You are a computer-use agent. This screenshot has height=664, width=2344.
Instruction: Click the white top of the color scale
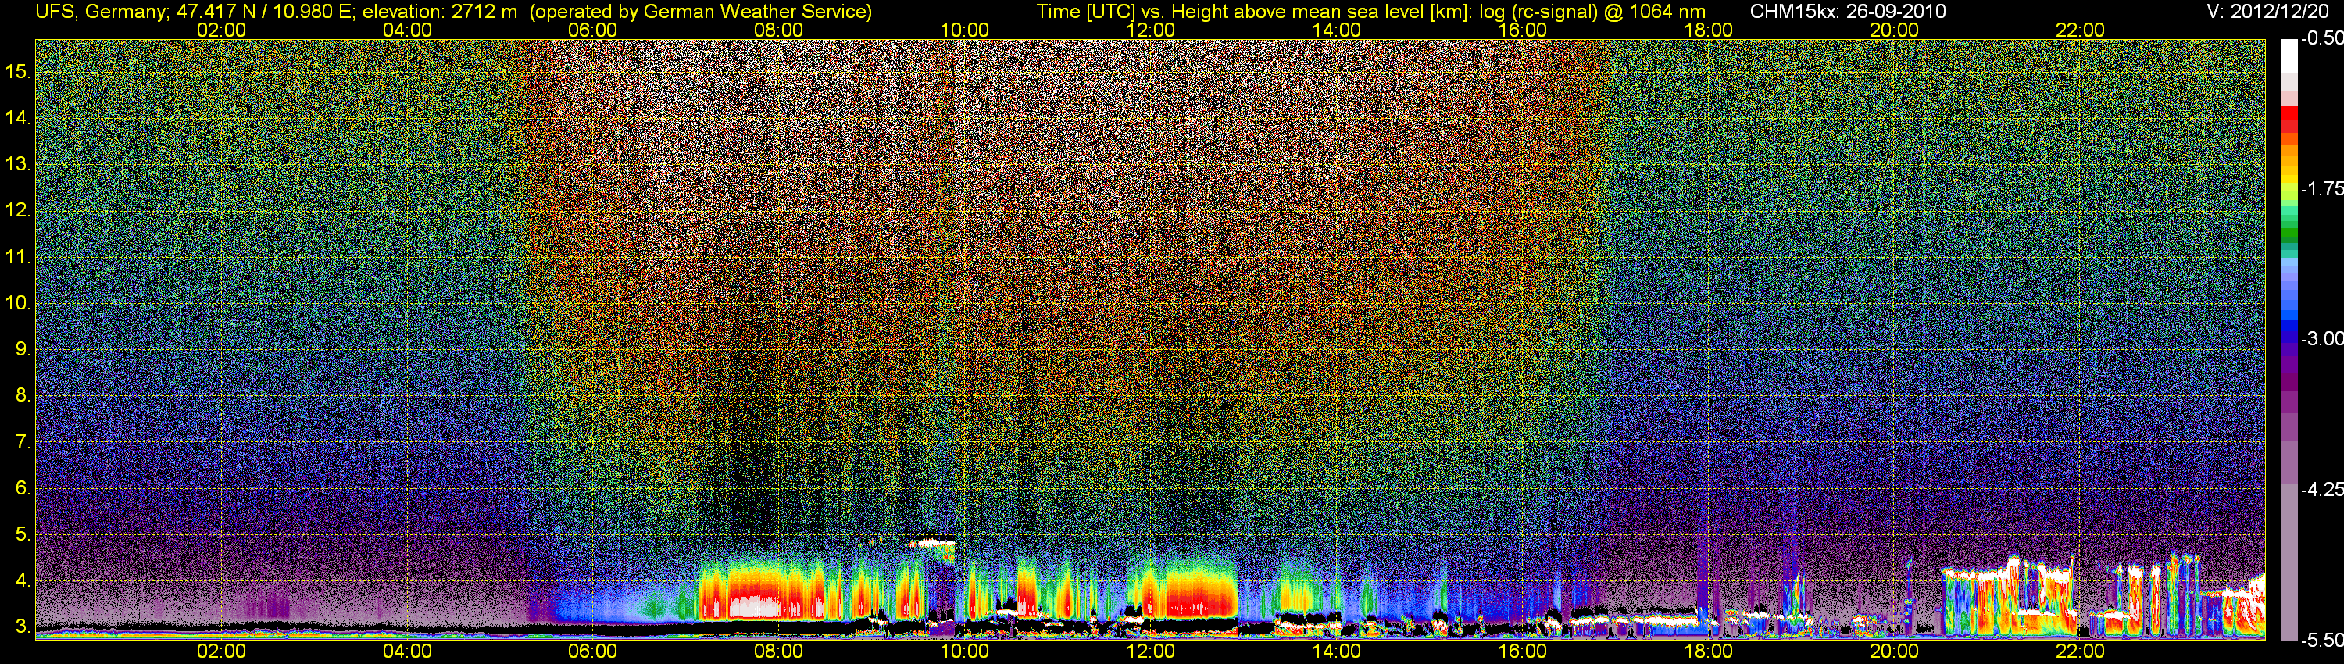coord(2289,55)
